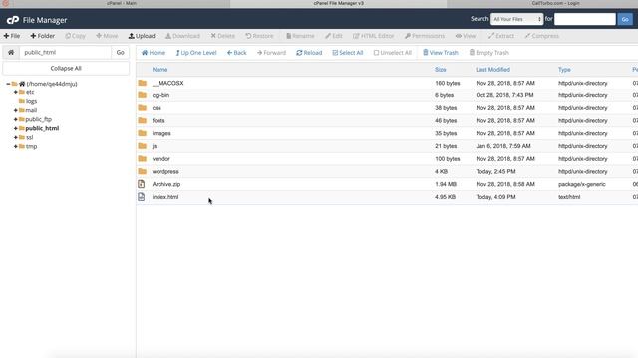Viewport: 638px width, 358px height.
Task: Click the View toolbar button
Action: 466,36
